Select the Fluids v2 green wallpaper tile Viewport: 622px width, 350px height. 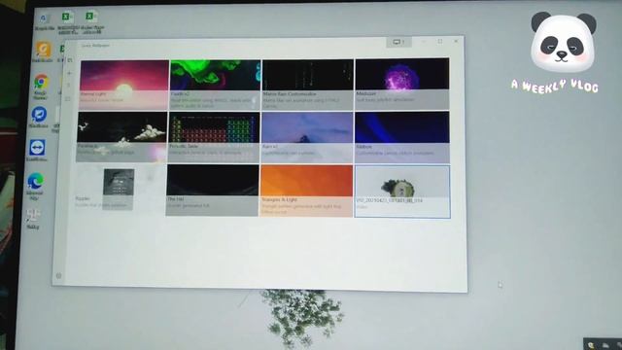pos(216,85)
